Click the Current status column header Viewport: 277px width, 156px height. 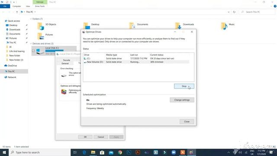(157, 55)
